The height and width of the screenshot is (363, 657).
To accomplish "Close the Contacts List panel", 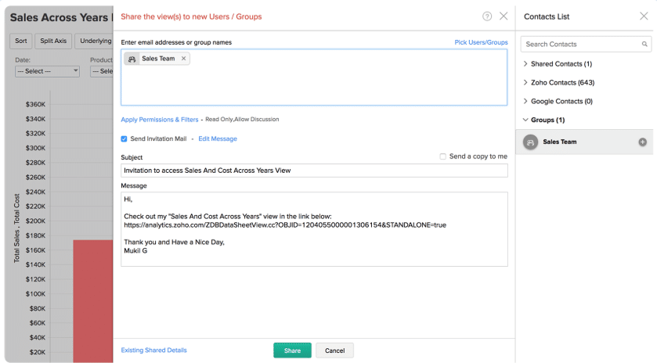I will pyautogui.click(x=644, y=16).
